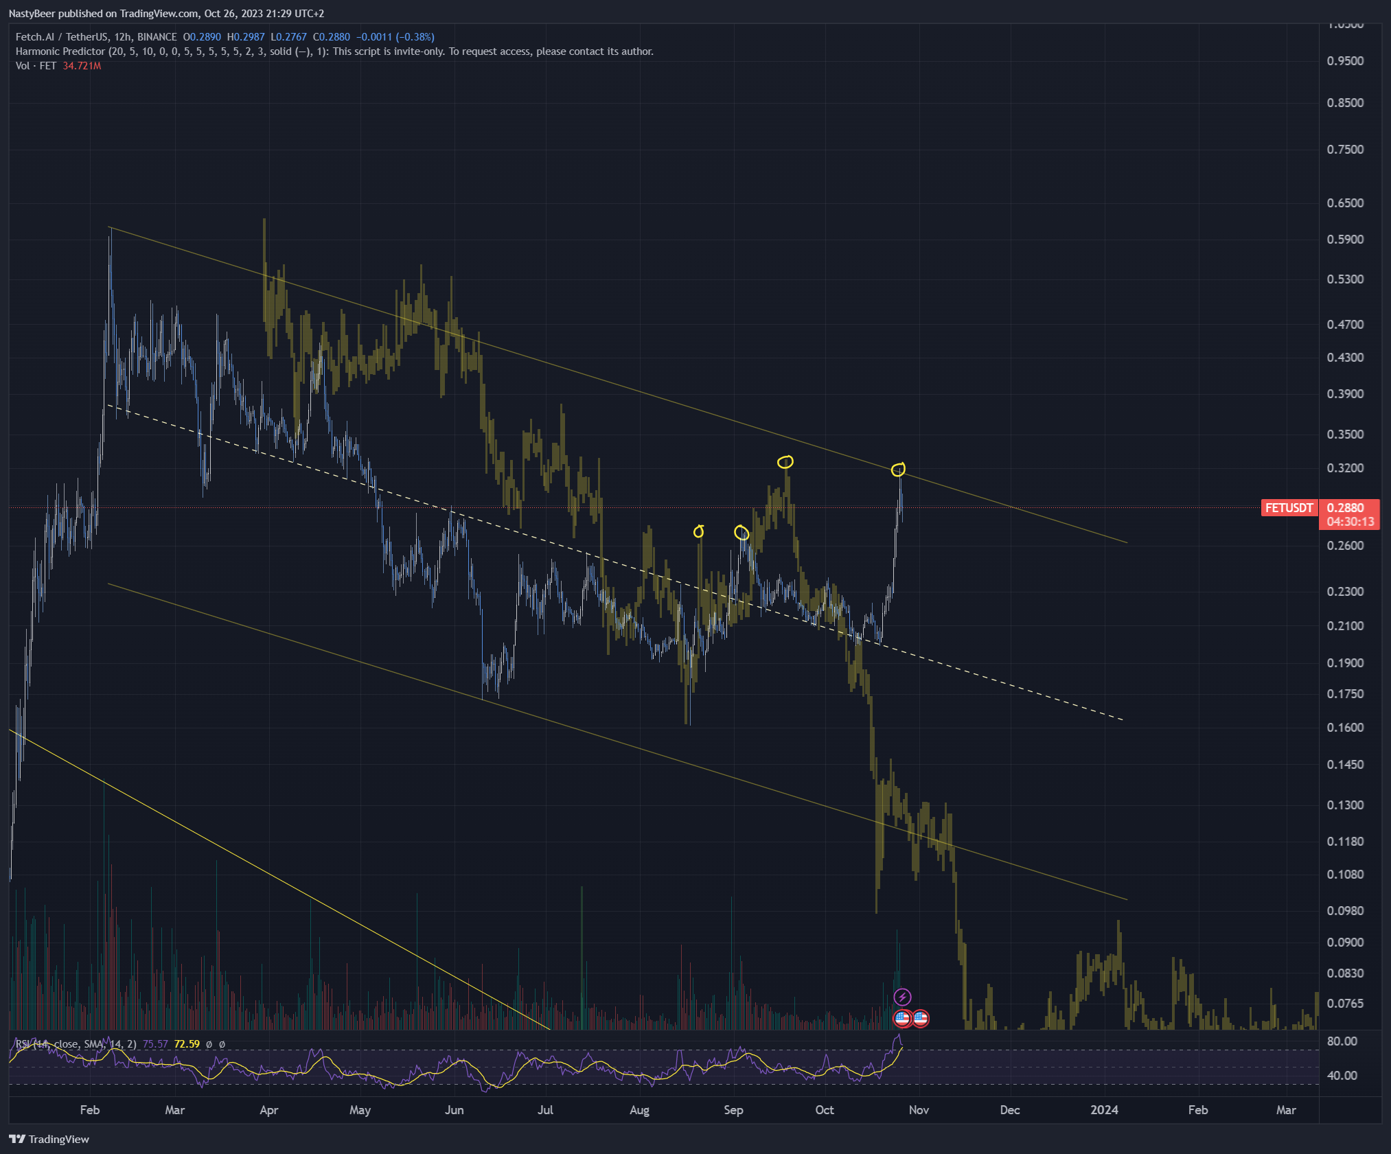Click the US flag icon below the lightning icon
This screenshot has width=1391, height=1154.
point(902,1018)
